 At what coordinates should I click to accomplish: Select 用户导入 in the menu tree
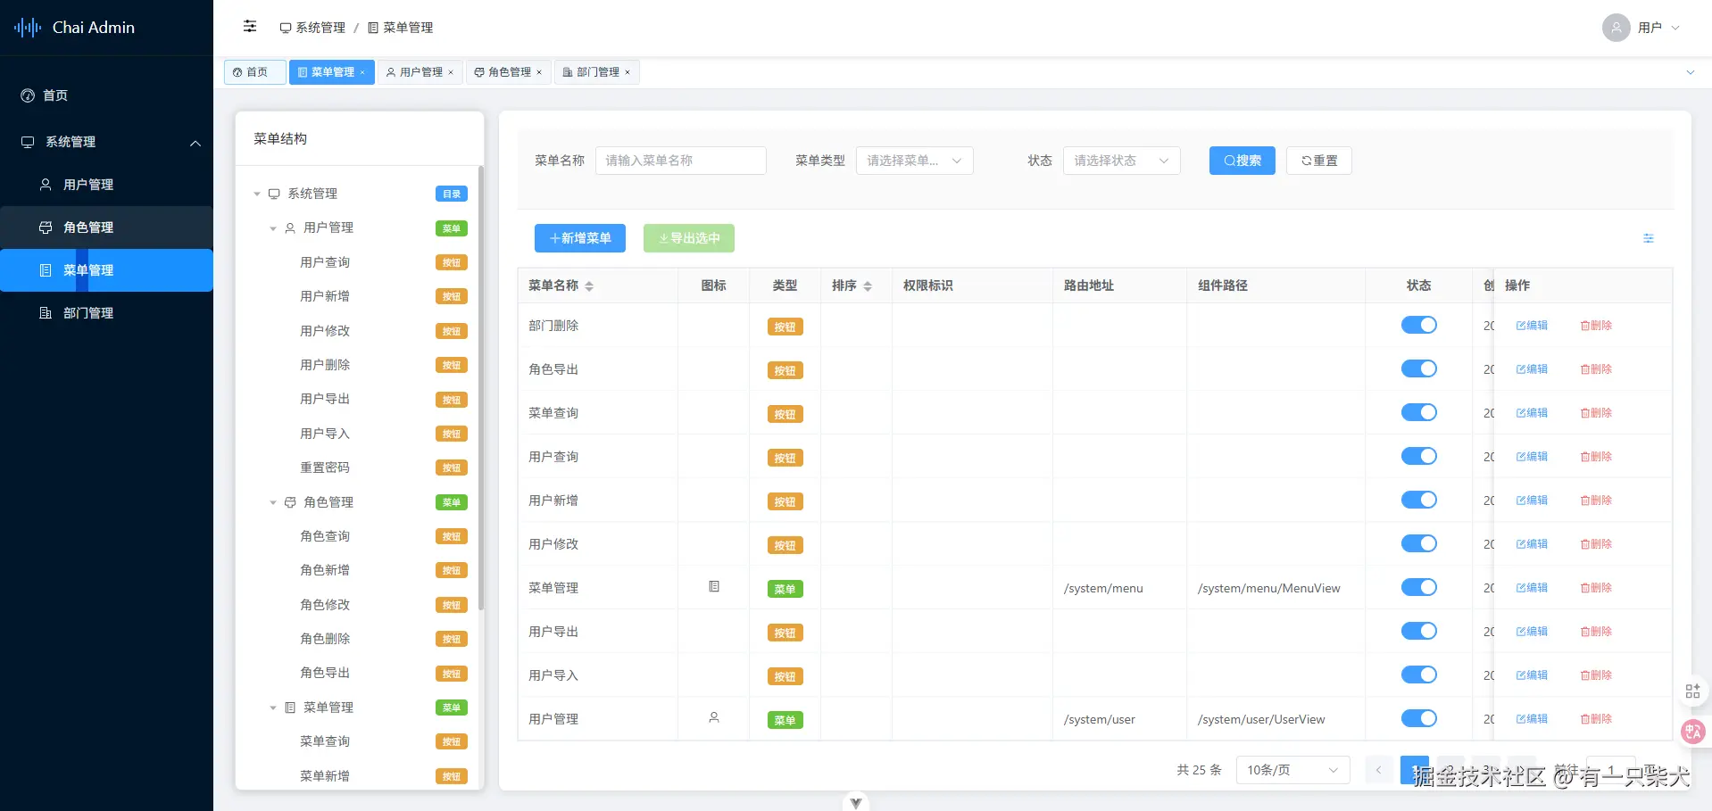pyautogui.click(x=325, y=434)
